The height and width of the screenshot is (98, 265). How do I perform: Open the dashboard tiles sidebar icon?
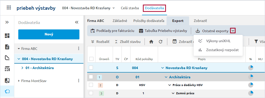click(7, 35)
